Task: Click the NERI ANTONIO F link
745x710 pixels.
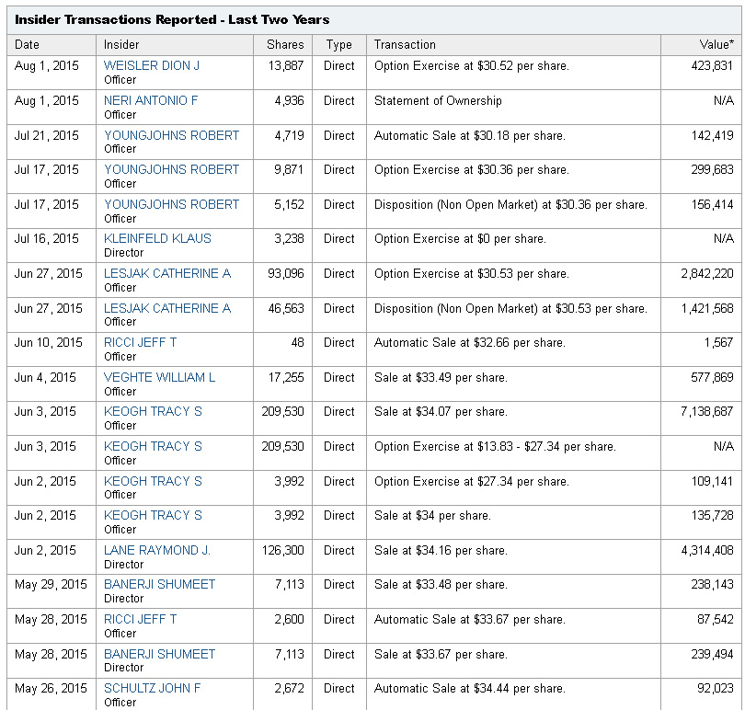Action: pos(151,101)
